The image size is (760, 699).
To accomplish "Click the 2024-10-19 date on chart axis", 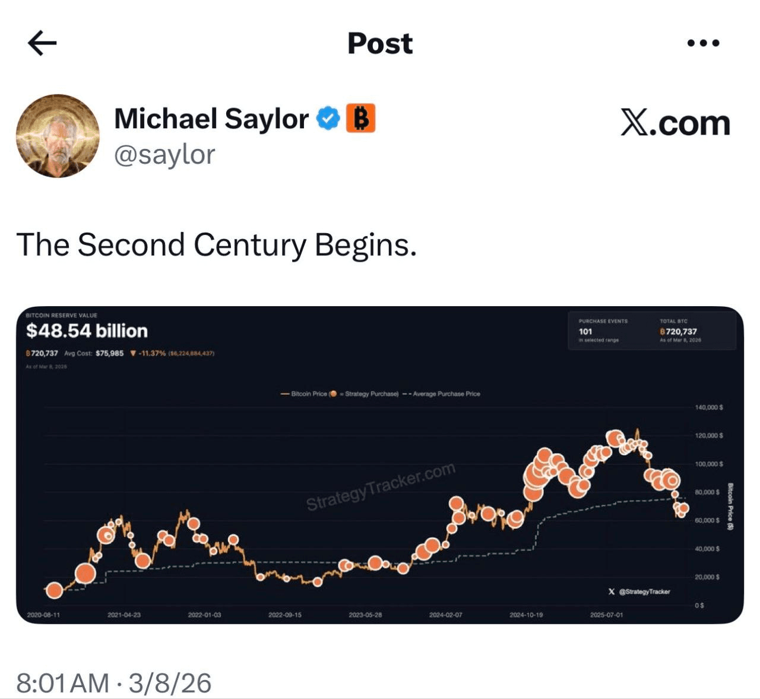I will 526,615.
